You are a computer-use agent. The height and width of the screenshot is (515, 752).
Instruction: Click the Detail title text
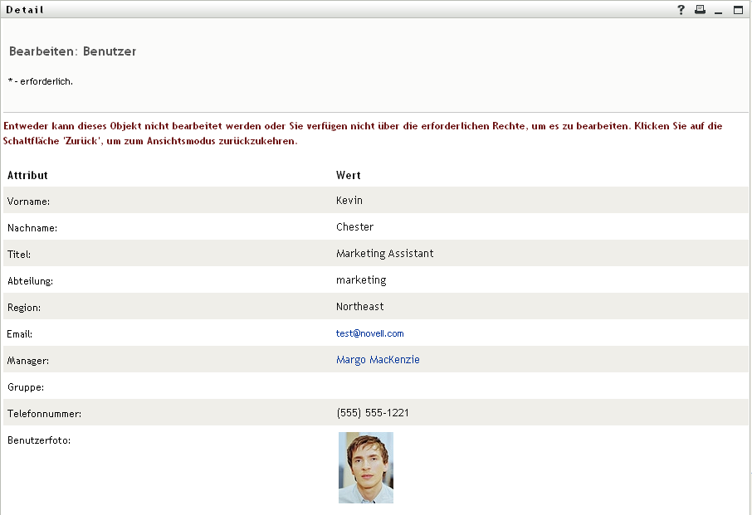pos(25,10)
